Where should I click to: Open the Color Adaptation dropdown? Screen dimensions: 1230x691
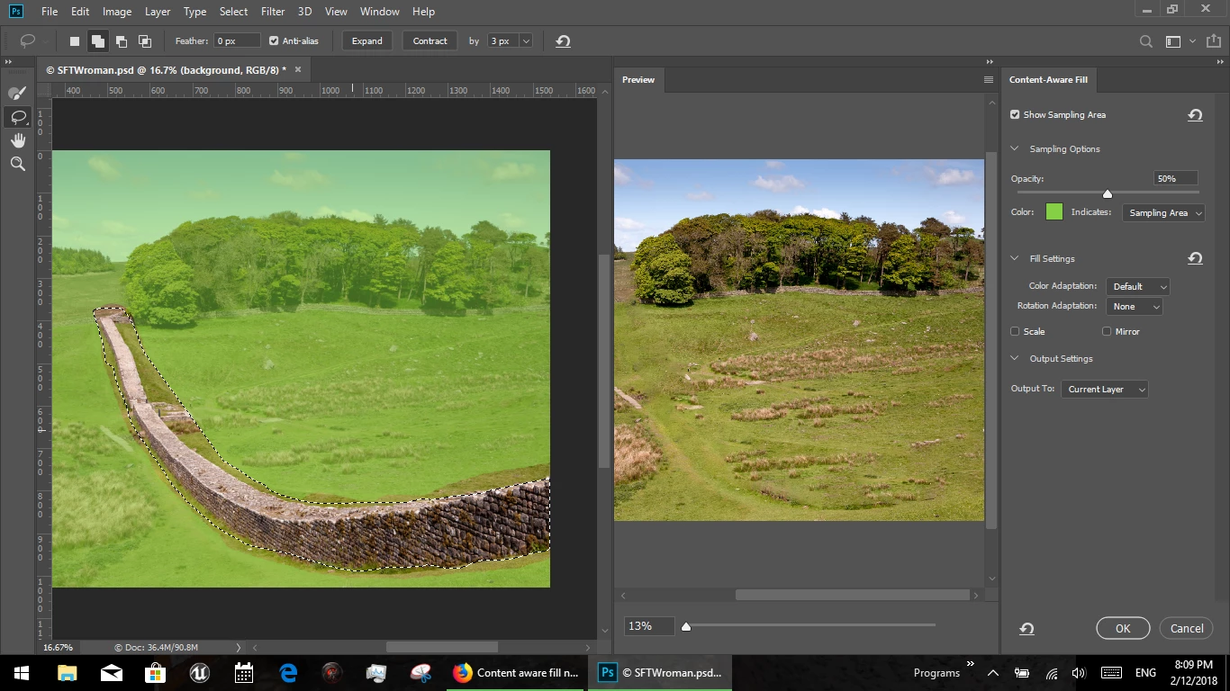tap(1138, 286)
